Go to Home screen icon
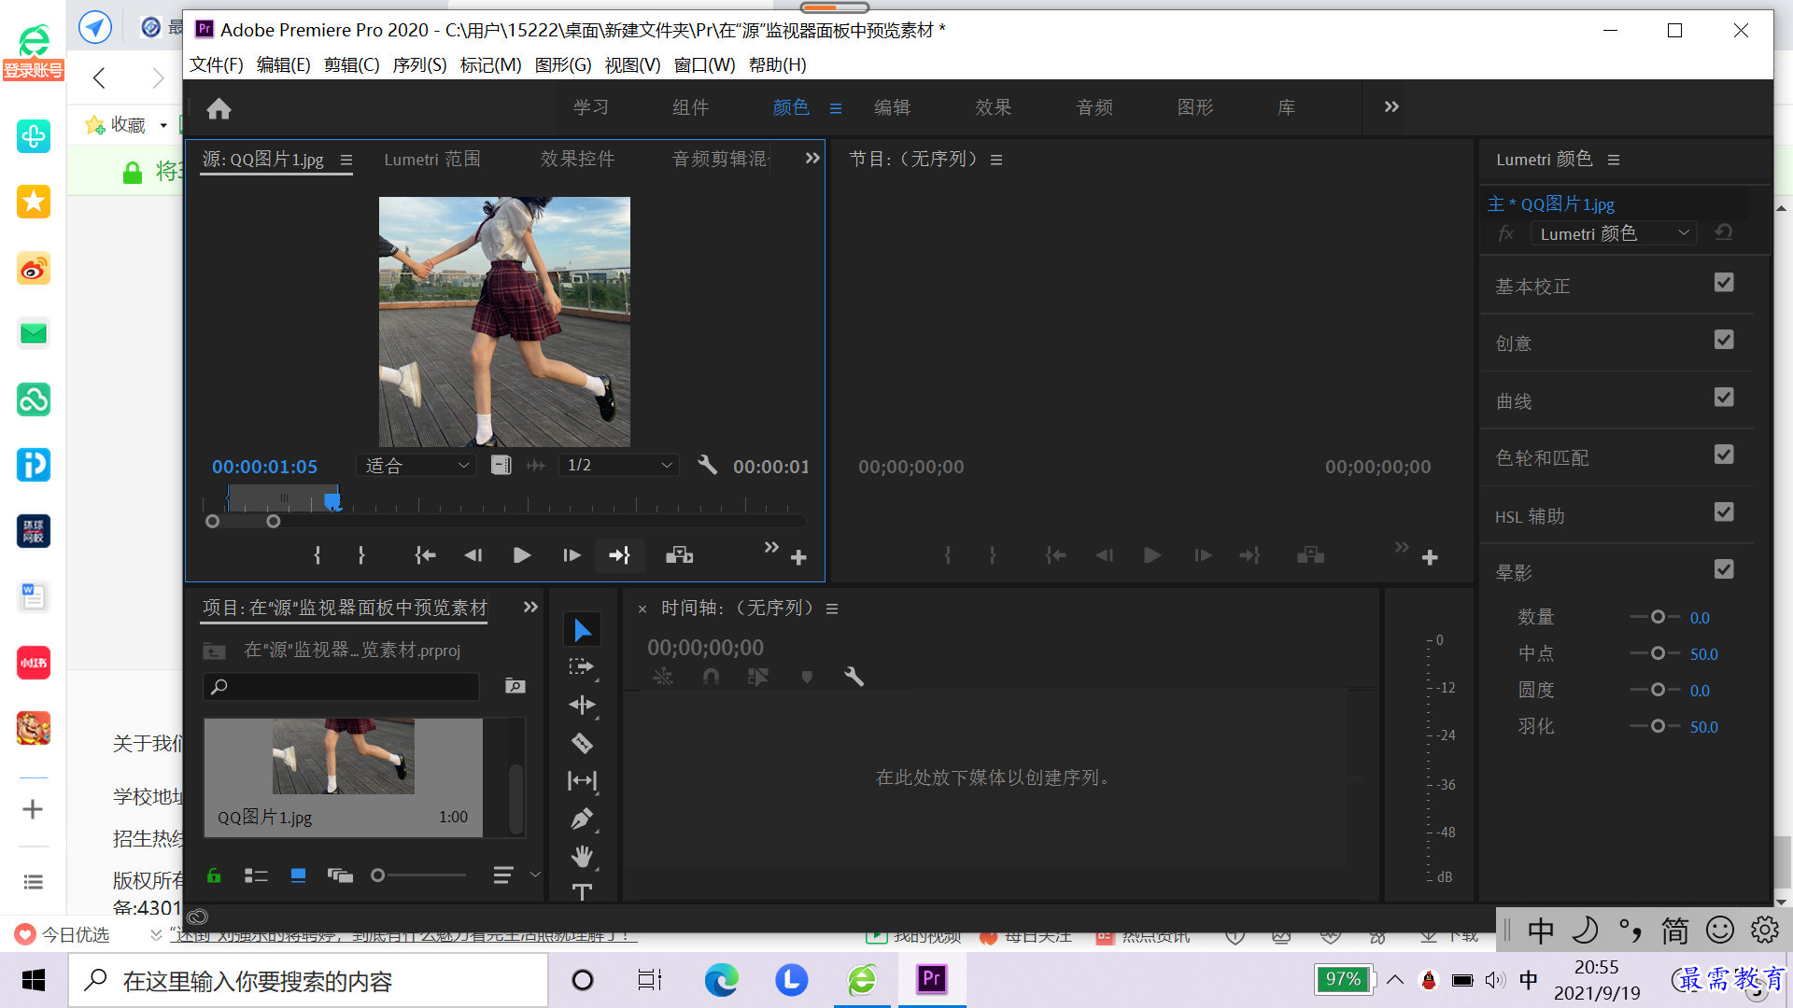Image resolution: width=1793 pixels, height=1008 pixels. click(219, 108)
